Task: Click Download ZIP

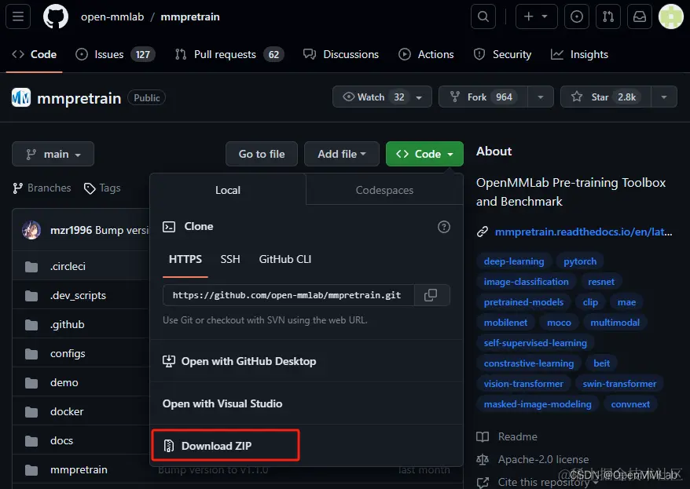Action: coord(226,446)
